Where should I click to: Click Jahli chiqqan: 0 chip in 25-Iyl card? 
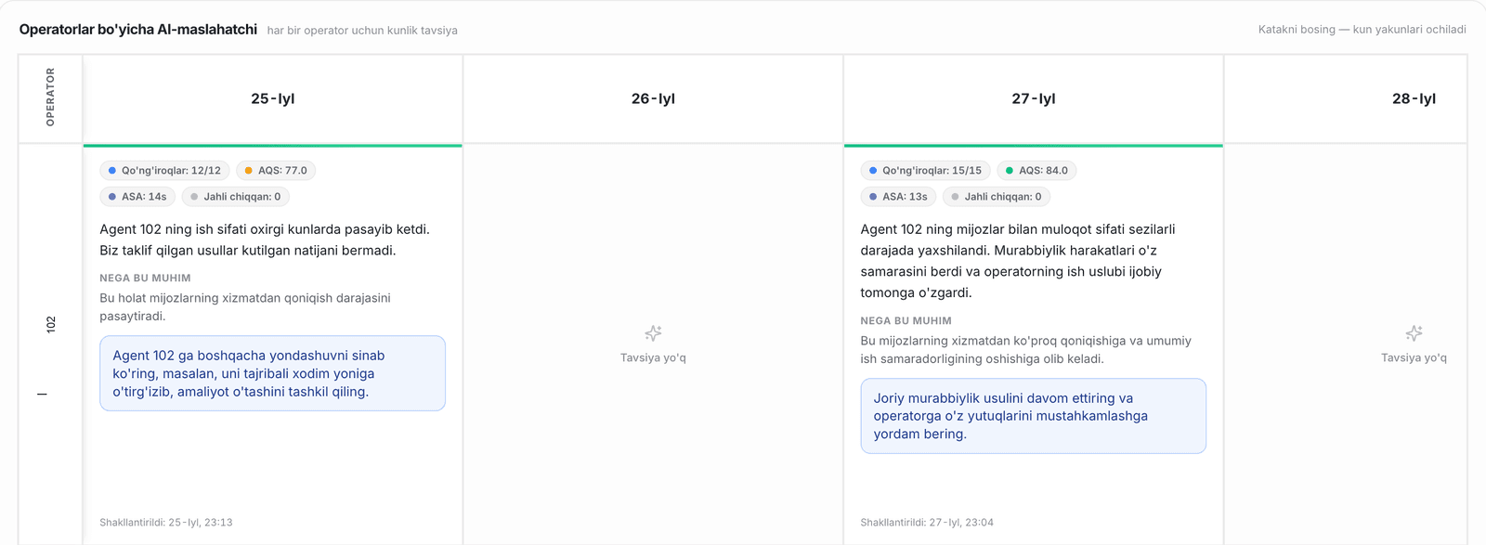coord(236,197)
